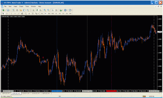This screenshot has width=163, height=98.
Task: Toggle chart Auto Scroll
Action: point(53,10)
